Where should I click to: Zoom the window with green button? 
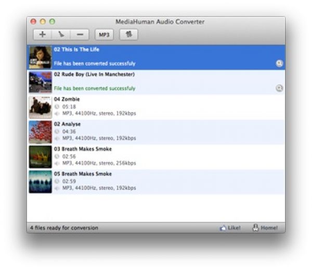coord(52,21)
